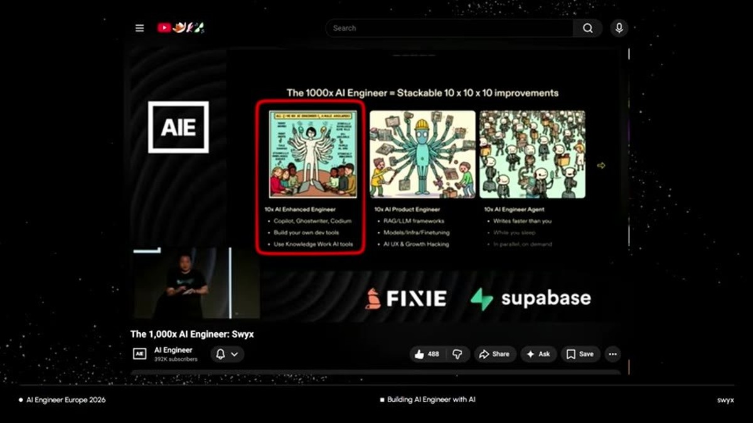Toggle the thumbs-down dislike button
The image size is (753, 423).
click(457, 354)
